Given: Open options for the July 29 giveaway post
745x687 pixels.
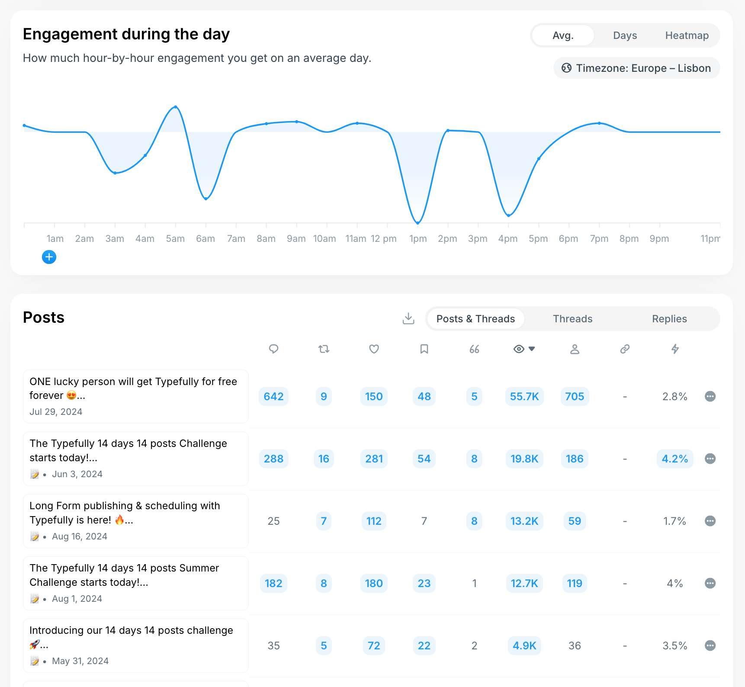Looking at the screenshot, I should pyautogui.click(x=710, y=396).
